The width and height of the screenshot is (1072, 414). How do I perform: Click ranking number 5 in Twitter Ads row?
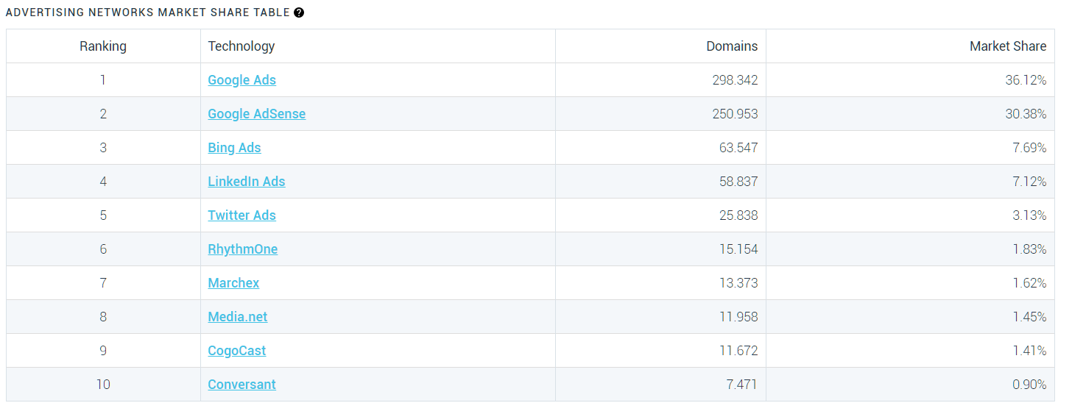click(103, 215)
